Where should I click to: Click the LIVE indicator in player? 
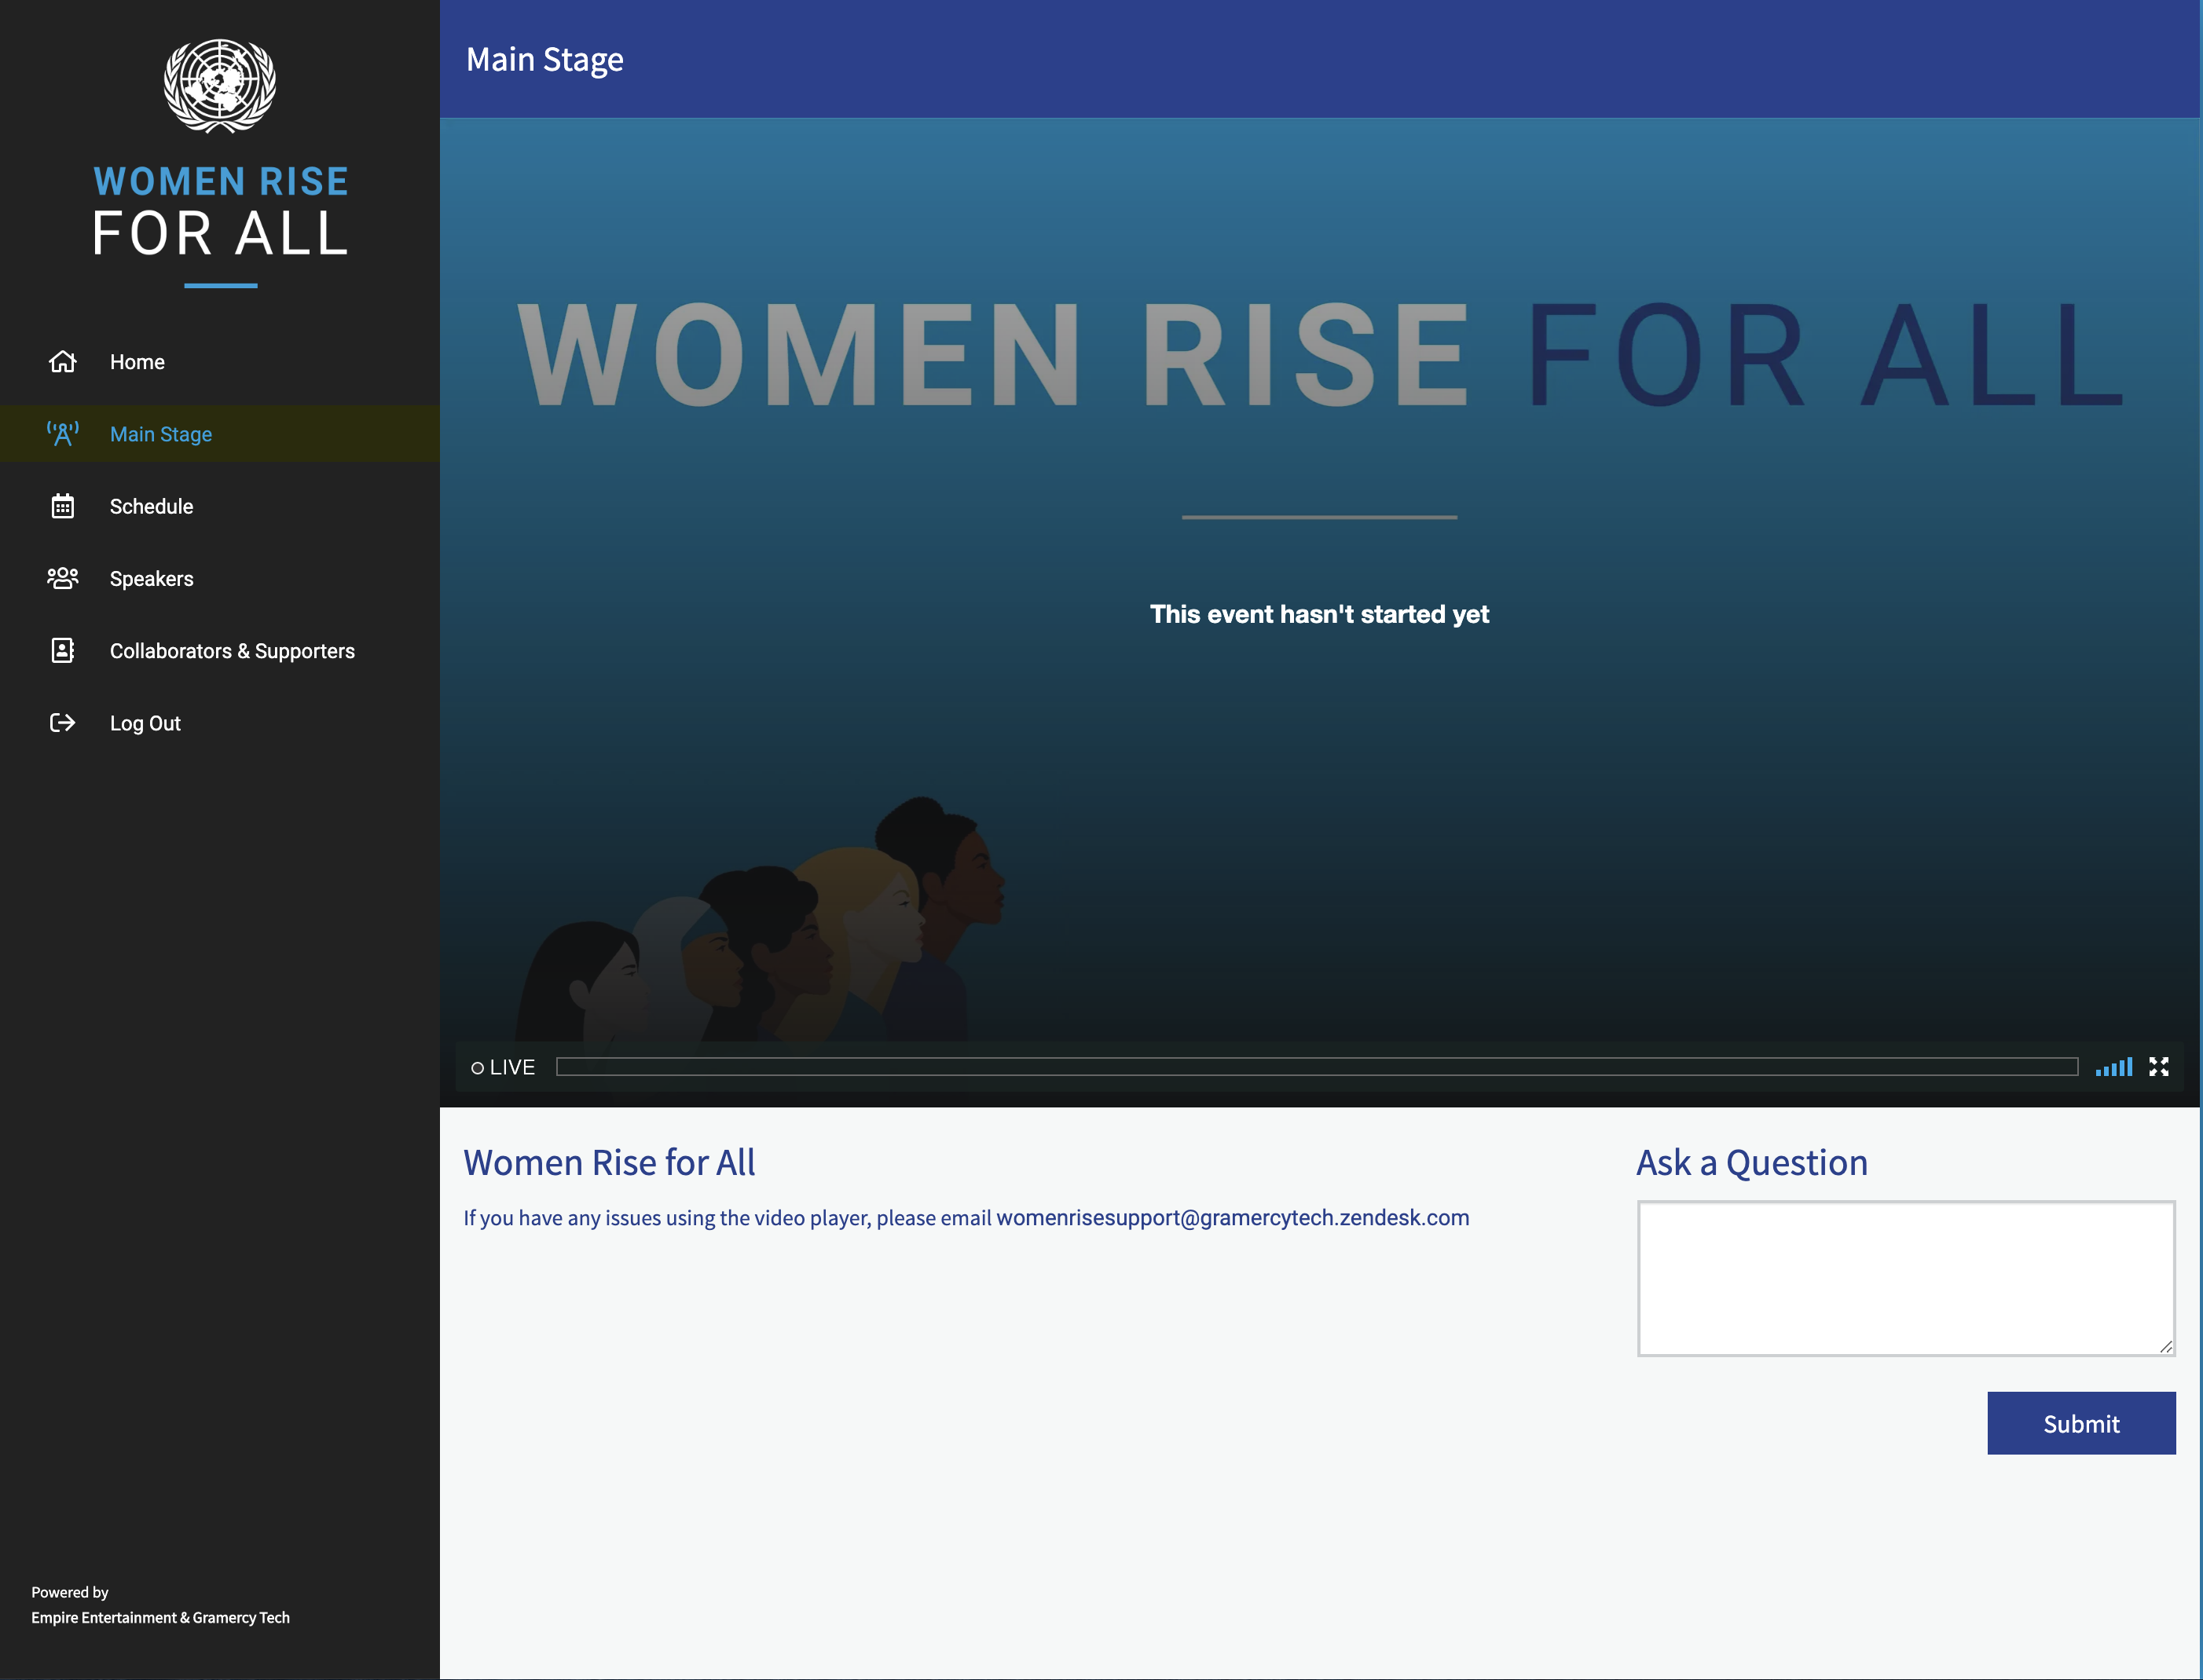(504, 1068)
